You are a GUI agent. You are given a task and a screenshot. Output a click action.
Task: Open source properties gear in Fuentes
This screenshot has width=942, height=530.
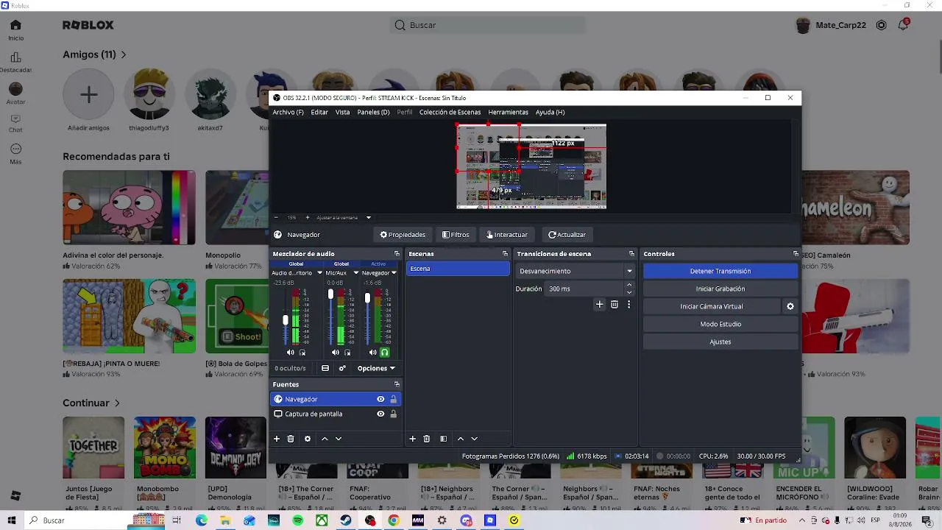(x=308, y=439)
